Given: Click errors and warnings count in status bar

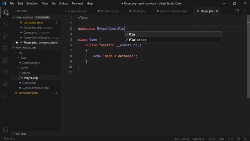Looking at the screenshot, I should point(9,139).
